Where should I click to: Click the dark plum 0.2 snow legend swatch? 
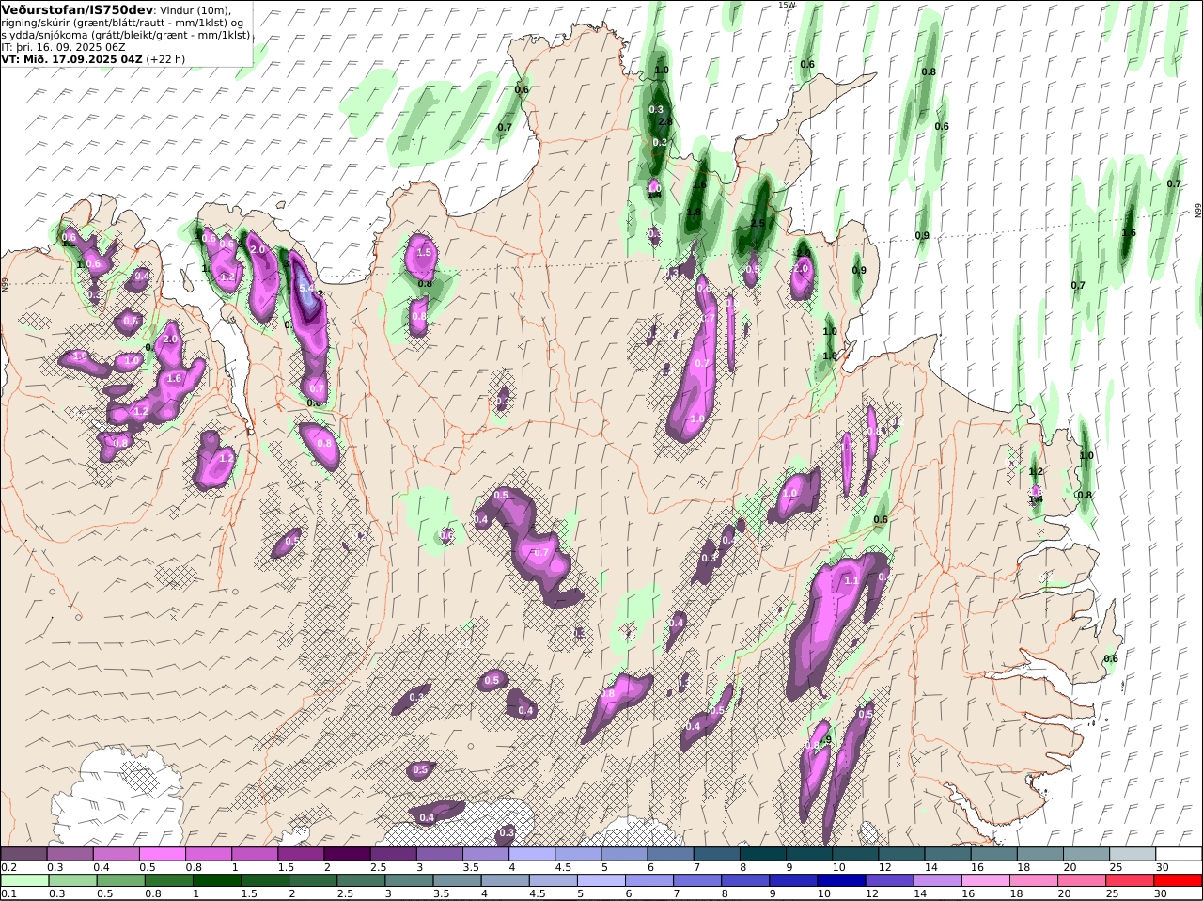click(23, 854)
